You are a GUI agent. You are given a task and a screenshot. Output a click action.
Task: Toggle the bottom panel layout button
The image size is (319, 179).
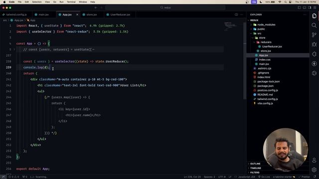click(305, 7)
